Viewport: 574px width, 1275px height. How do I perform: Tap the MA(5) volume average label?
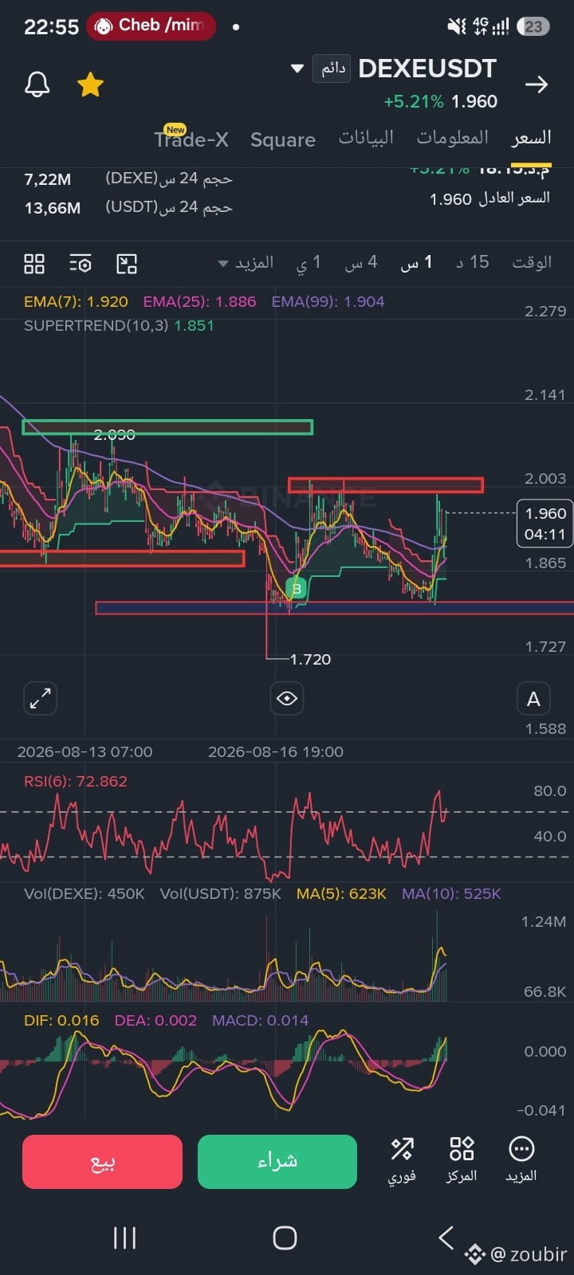(x=341, y=893)
